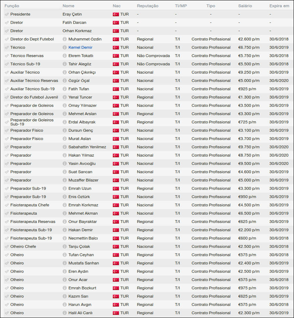Image resolution: width=294 pixels, height=318 pixels.
Task: Click the Turkish flag in Eray Çetin's row
Action: [116, 14]
